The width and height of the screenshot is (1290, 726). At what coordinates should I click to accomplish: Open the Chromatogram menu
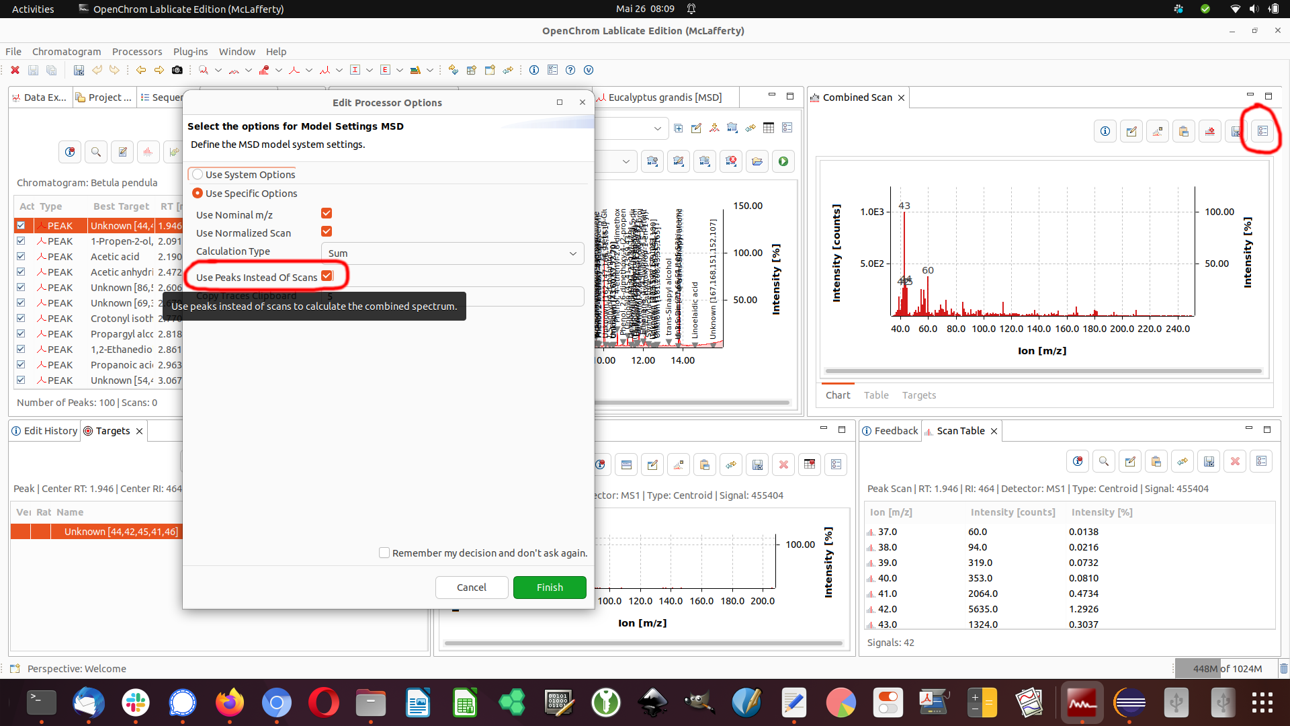tap(67, 52)
